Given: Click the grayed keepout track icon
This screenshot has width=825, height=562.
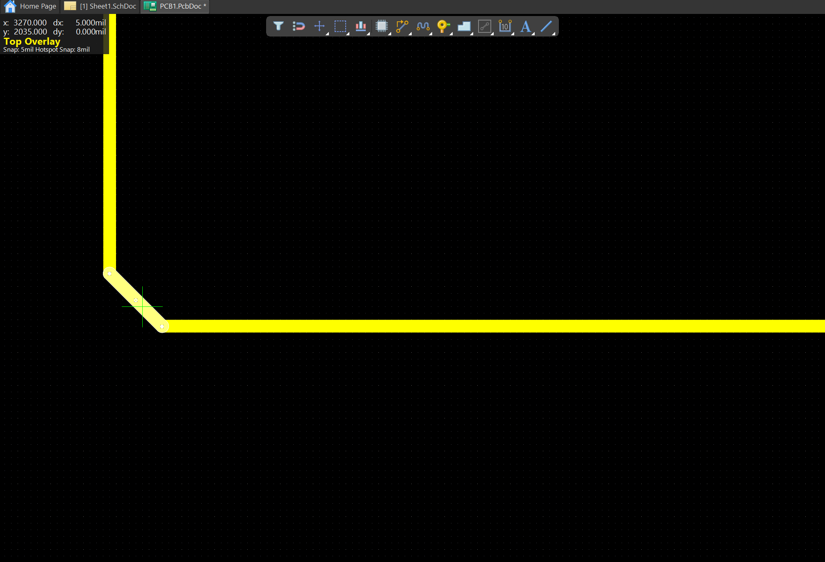Looking at the screenshot, I should [484, 26].
